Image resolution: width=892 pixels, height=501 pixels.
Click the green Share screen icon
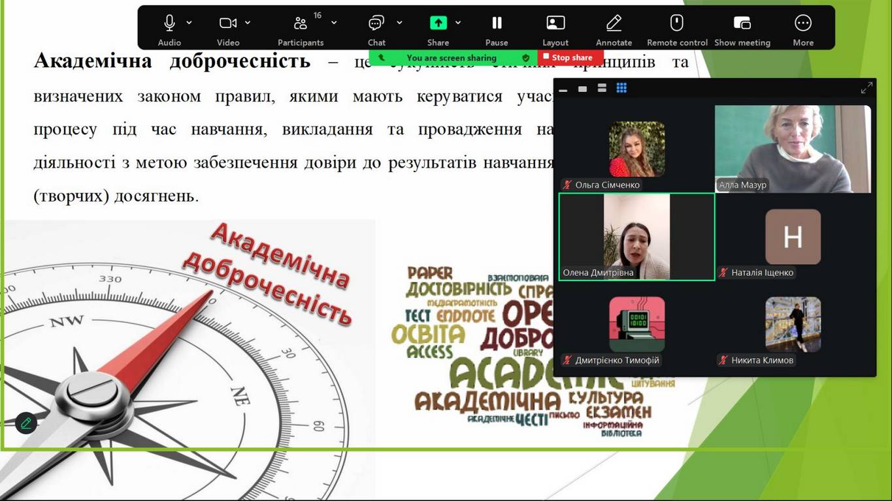click(x=438, y=23)
